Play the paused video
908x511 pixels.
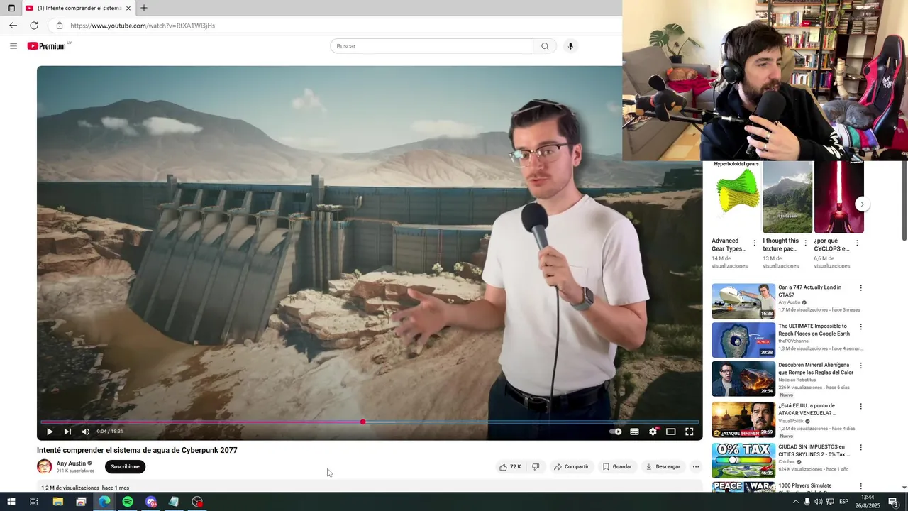50,432
